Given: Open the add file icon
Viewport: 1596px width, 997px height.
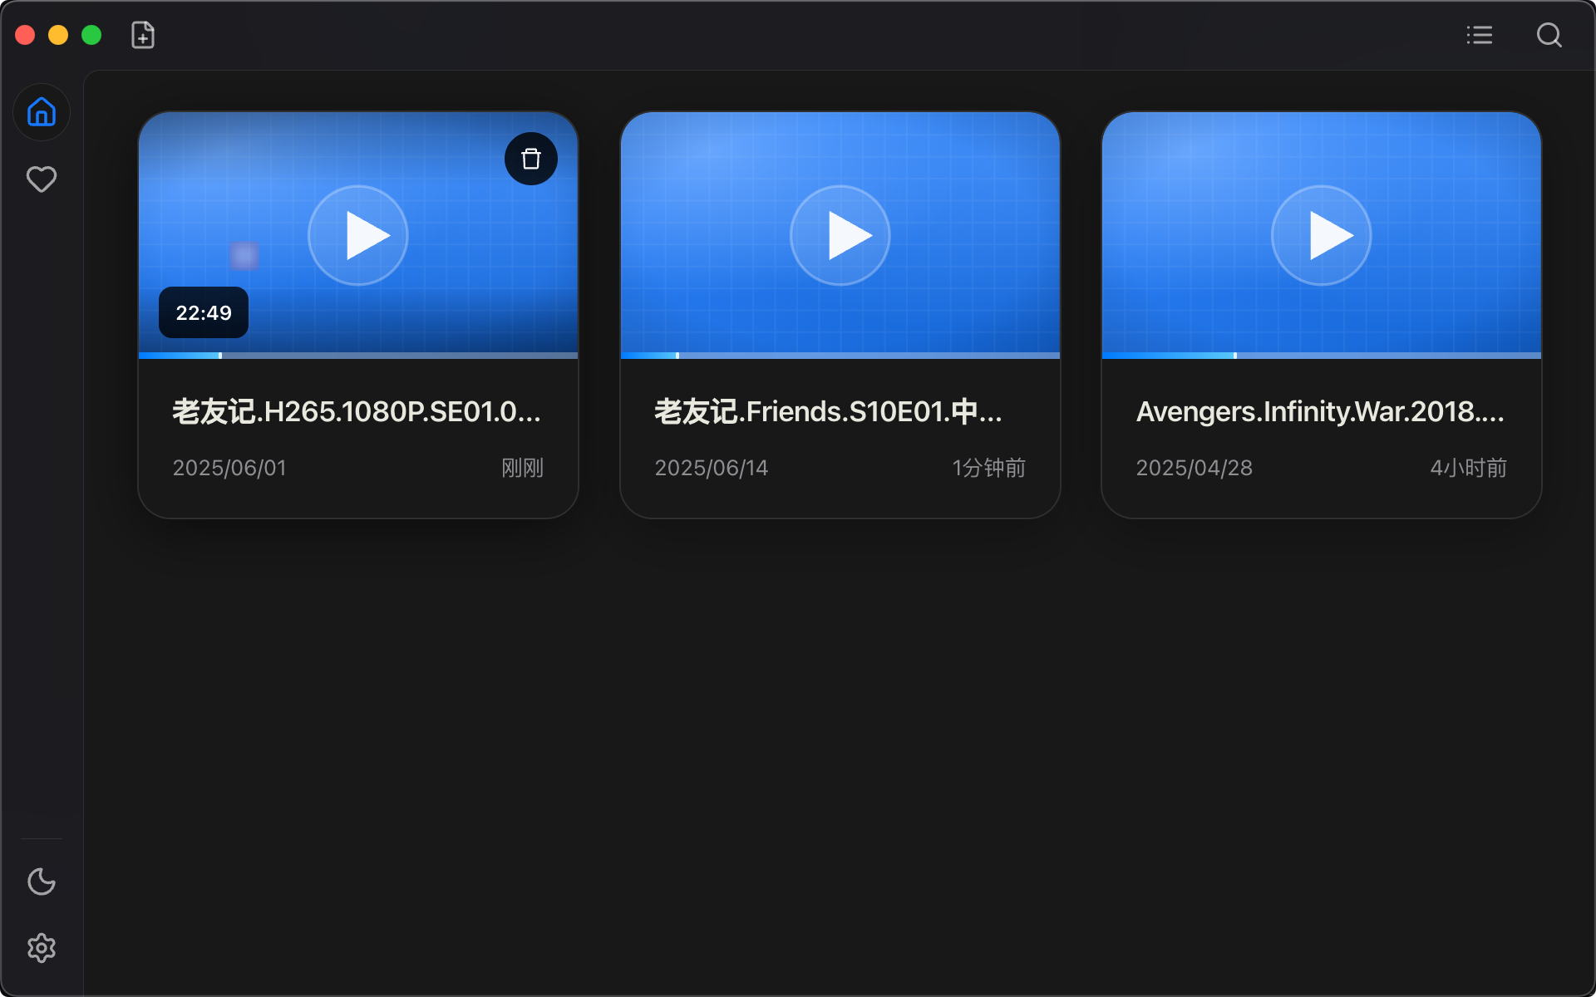Looking at the screenshot, I should pyautogui.click(x=143, y=35).
